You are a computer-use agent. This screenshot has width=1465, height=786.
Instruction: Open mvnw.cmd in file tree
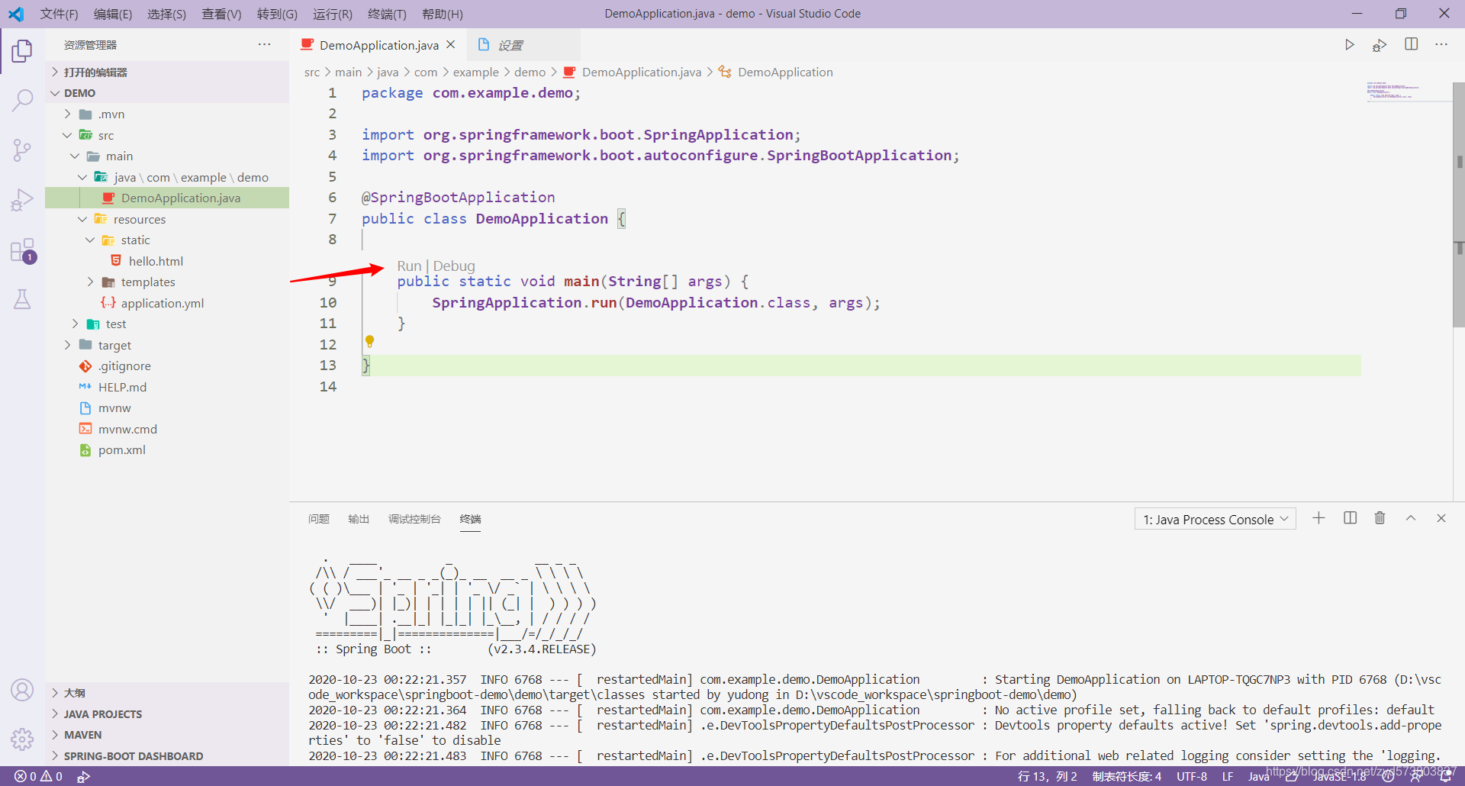(127, 429)
